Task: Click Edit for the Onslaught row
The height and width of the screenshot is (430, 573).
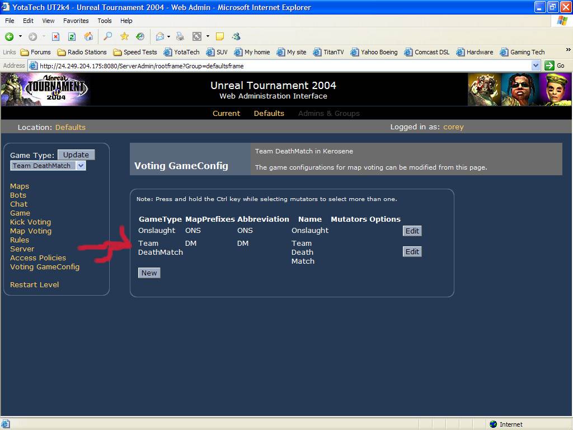Action: tap(412, 231)
